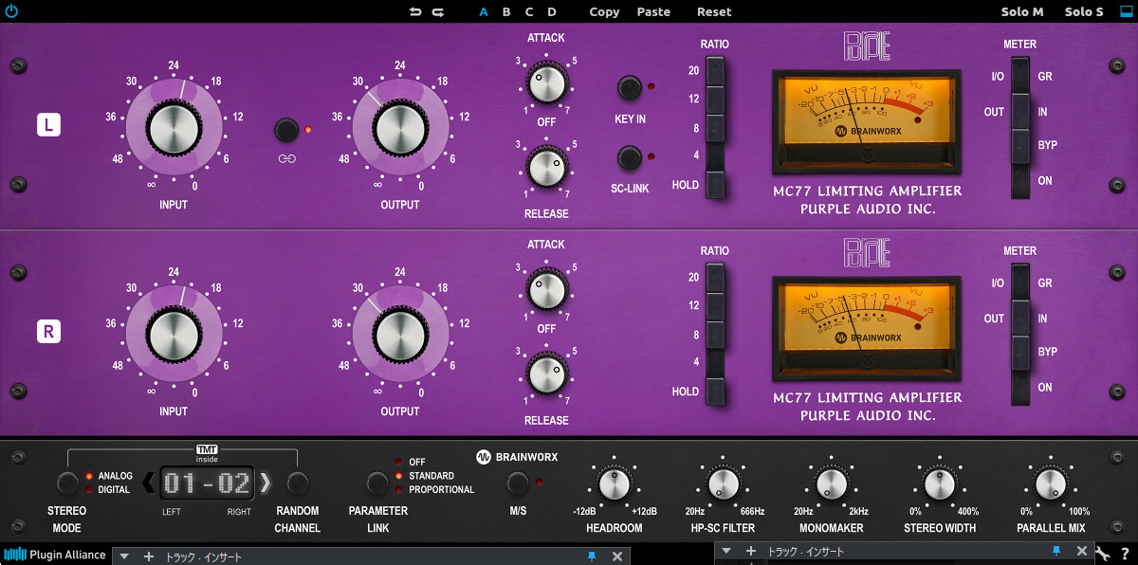The image size is (1138, 565).
Task: Expand dropdown arrow in right track insert panel
Action: click(726, 550)
